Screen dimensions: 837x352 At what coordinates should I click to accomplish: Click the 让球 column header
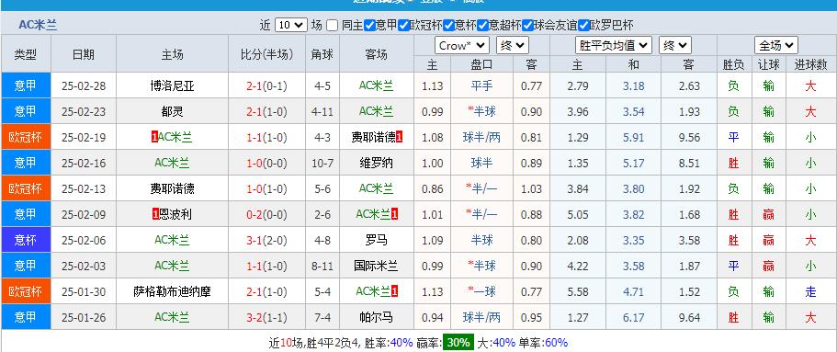[769, 64]
